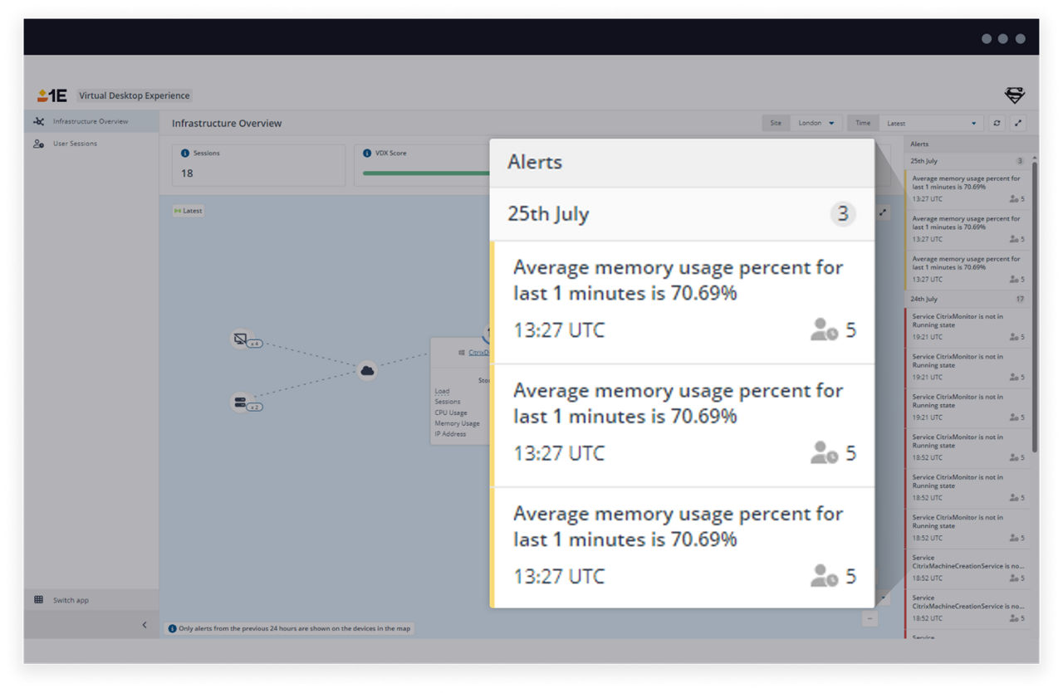This screenshot has width=1063, height=693.
Task: Click the Alerts heading in the right sidebar
Action: tap(919, 144)
